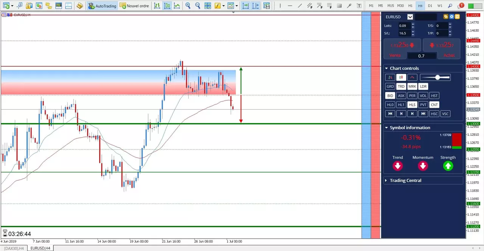Screen dimensions: 484x251
Task: Switch to H1 timeframe
Action: pyautogui.click(x=410, y=6)
